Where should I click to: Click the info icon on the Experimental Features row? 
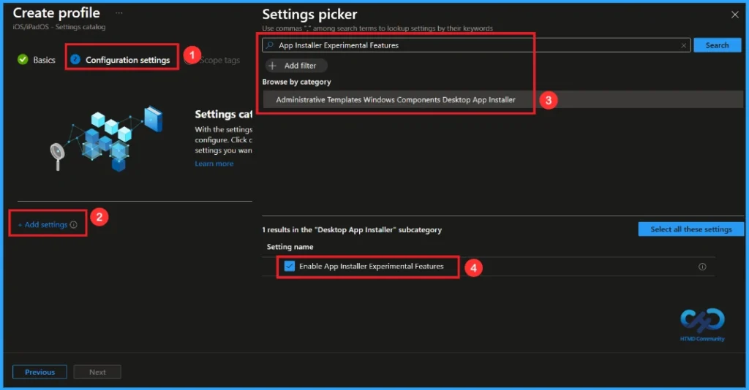(702, 267)
